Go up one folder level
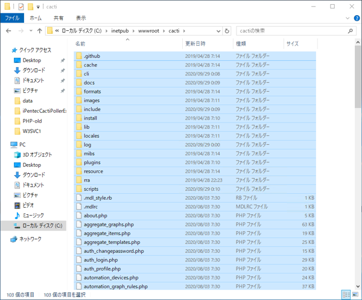The width and height of the screenshot is (362, 300). click(x=39, y=31)
